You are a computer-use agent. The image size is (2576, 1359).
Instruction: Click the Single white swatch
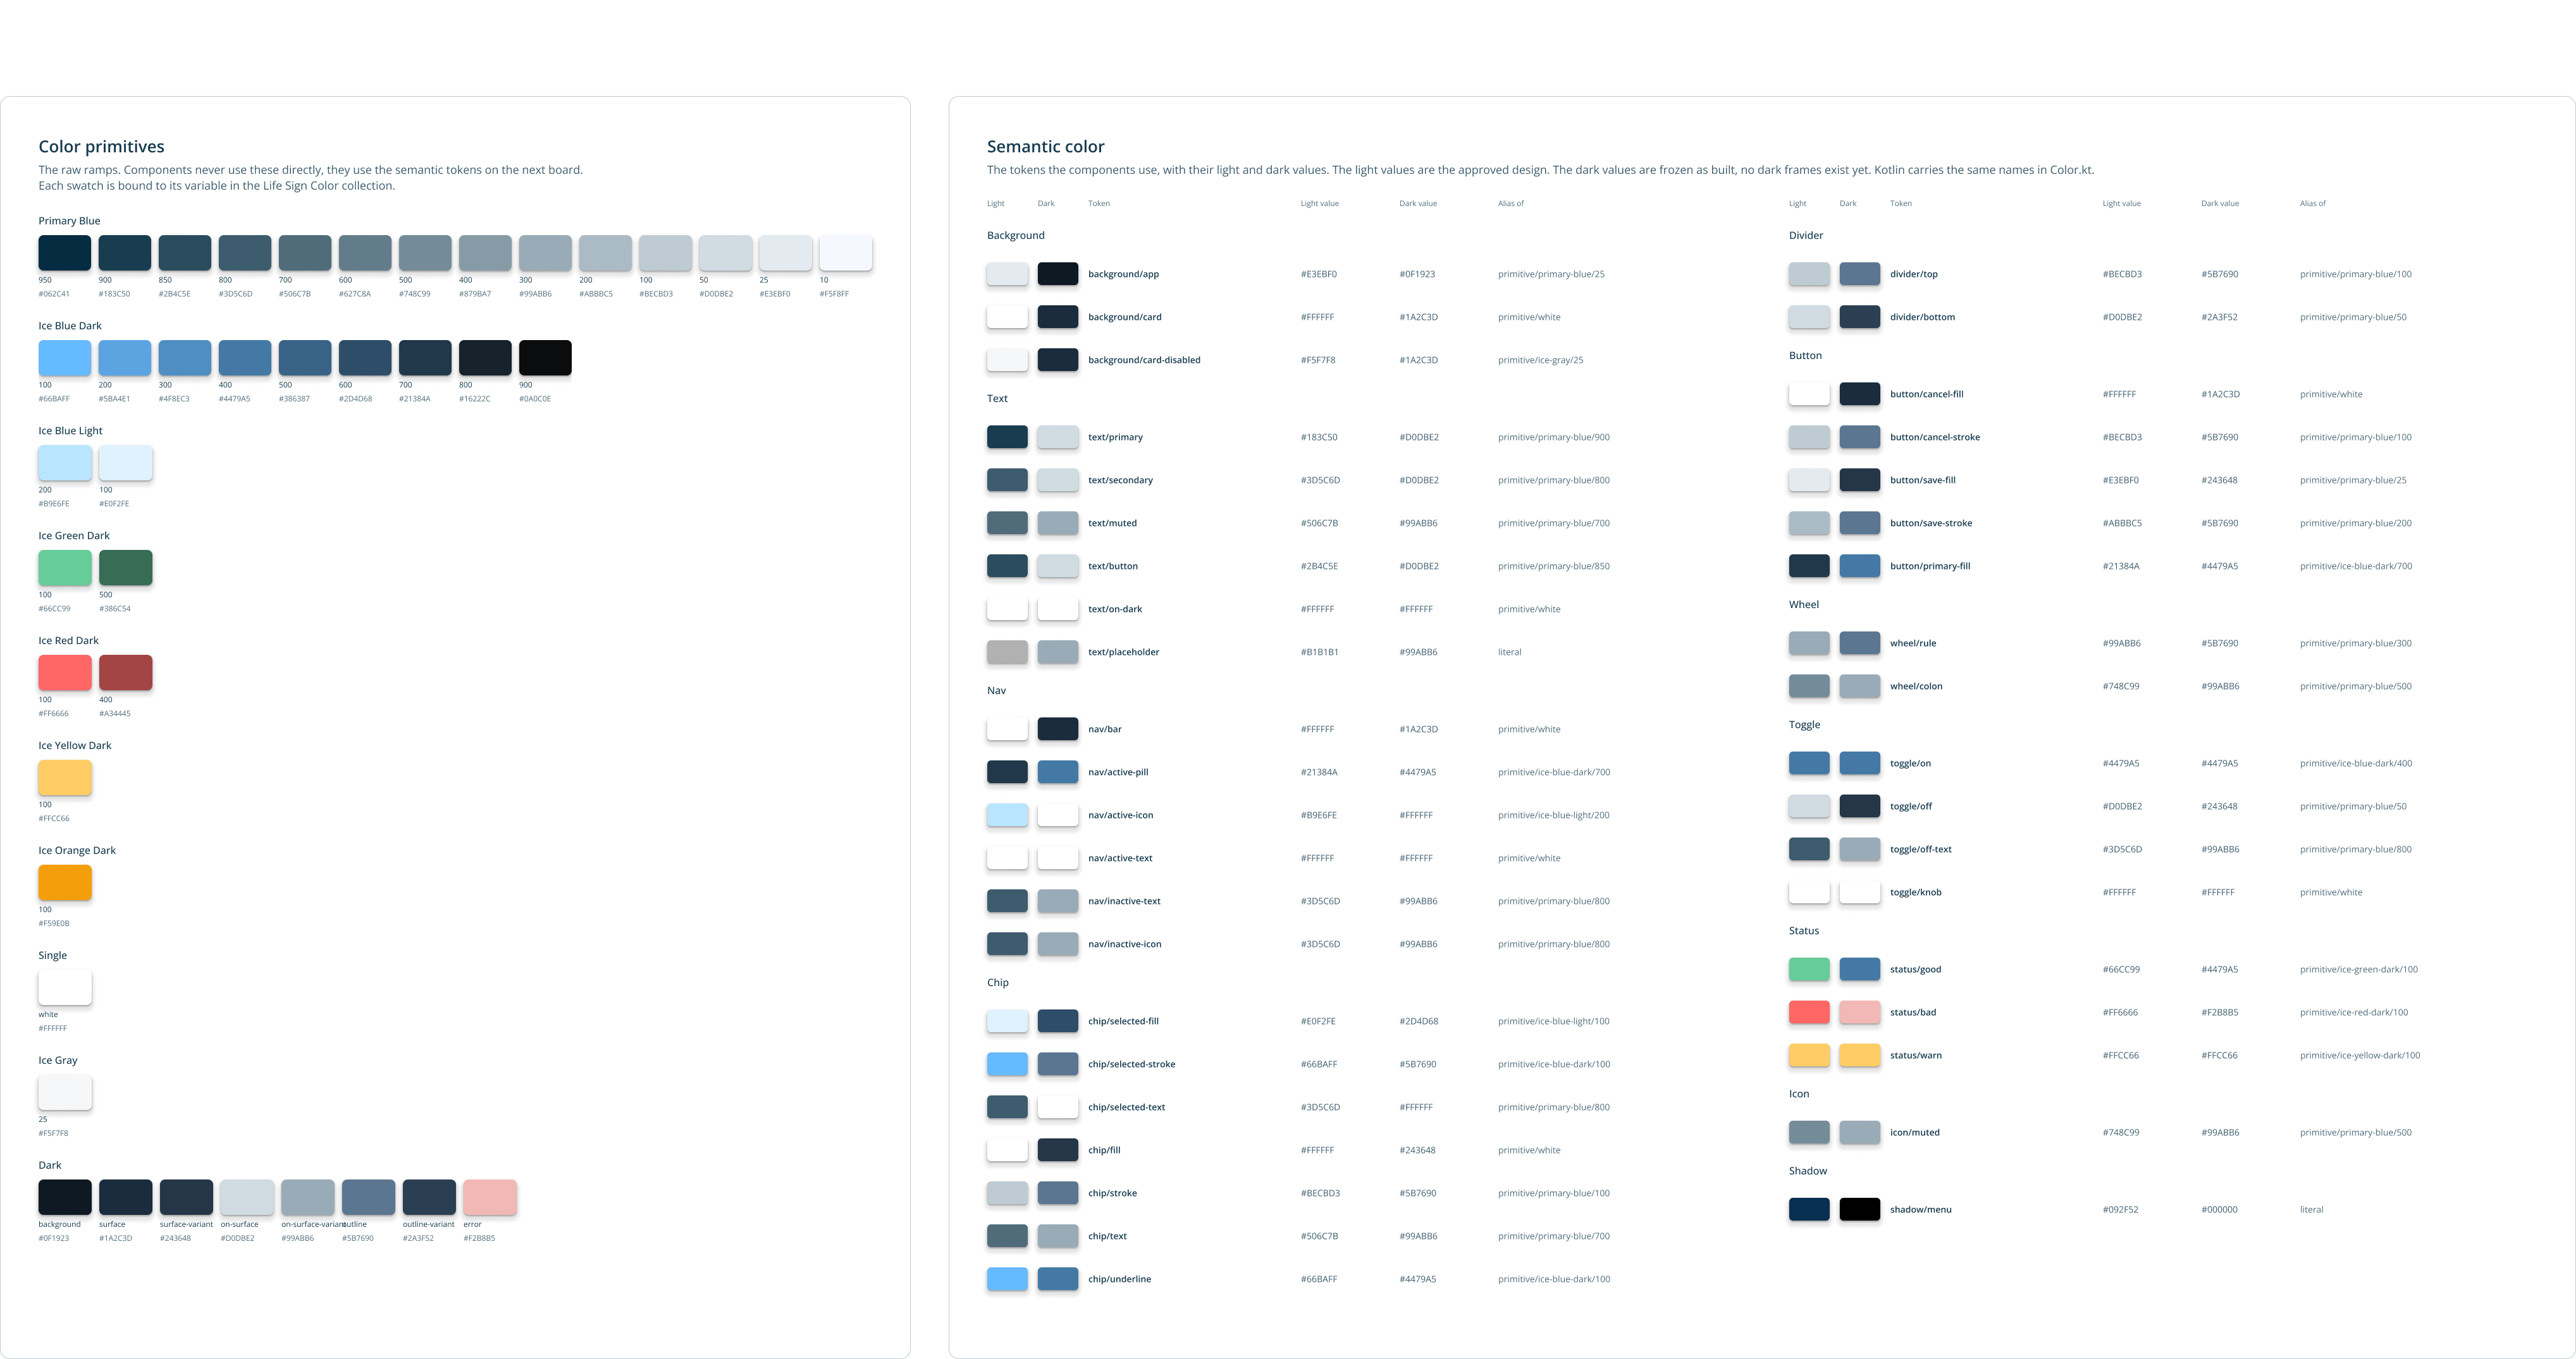point(65,987)
